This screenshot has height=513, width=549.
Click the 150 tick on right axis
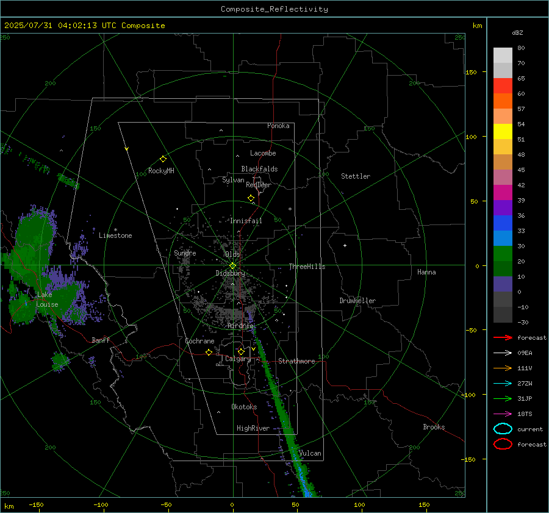[471, 72]
